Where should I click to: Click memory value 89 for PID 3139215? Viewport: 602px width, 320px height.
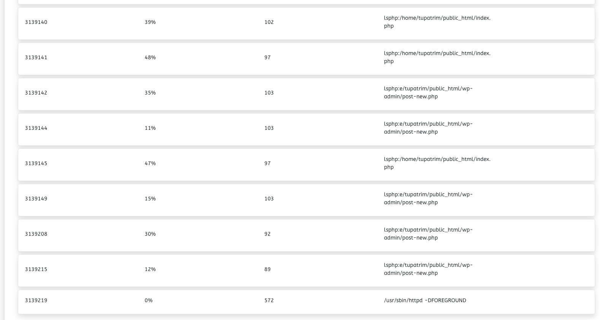point(267,269)
